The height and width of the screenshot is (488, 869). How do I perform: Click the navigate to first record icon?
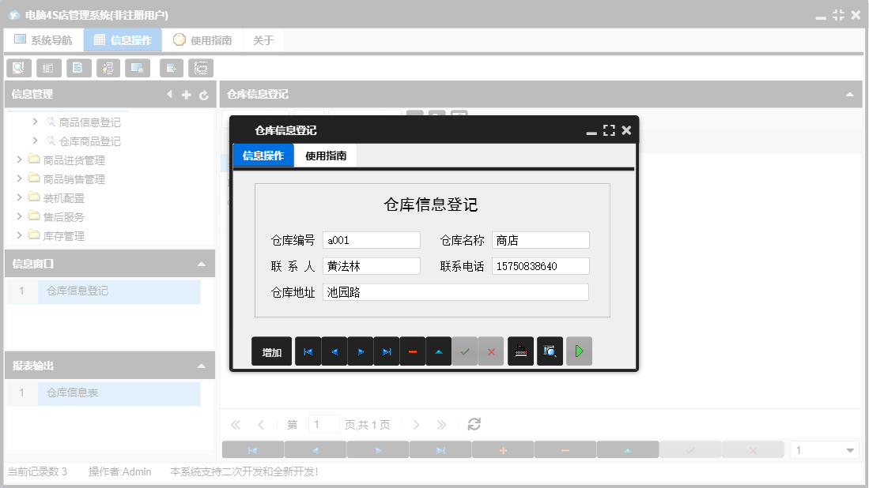click(308, 351)
